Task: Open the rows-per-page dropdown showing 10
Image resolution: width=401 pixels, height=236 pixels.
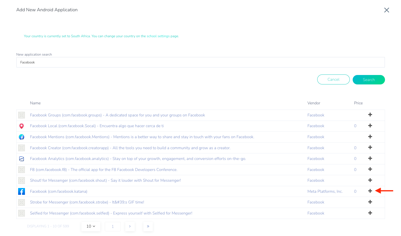Action: point(91,226)
